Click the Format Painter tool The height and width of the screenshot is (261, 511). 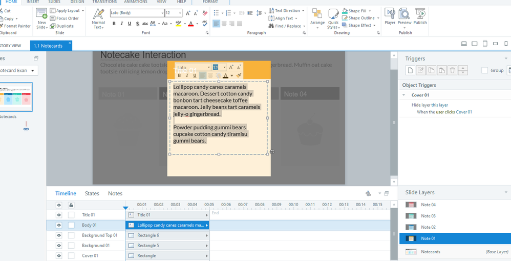(x=16, y=26)
